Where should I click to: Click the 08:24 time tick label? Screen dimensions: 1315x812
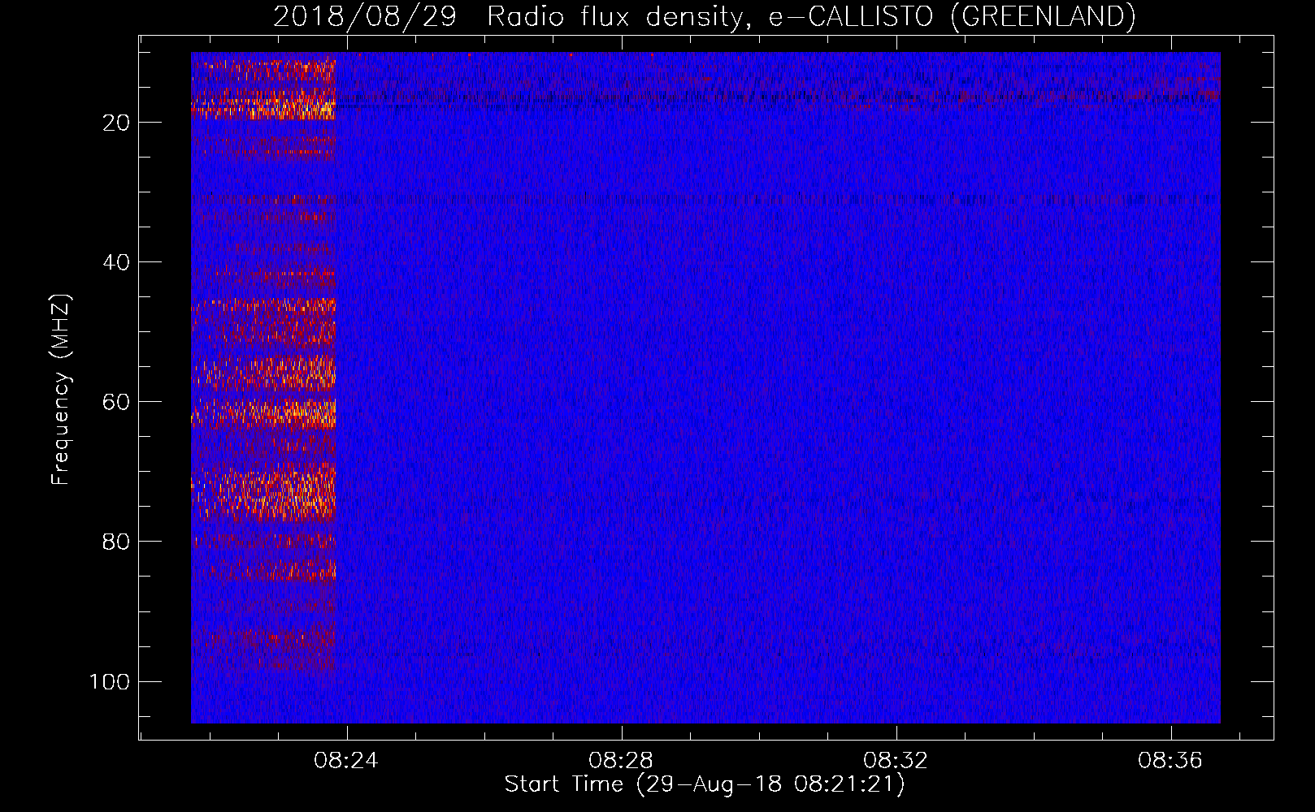pos(346,761)
